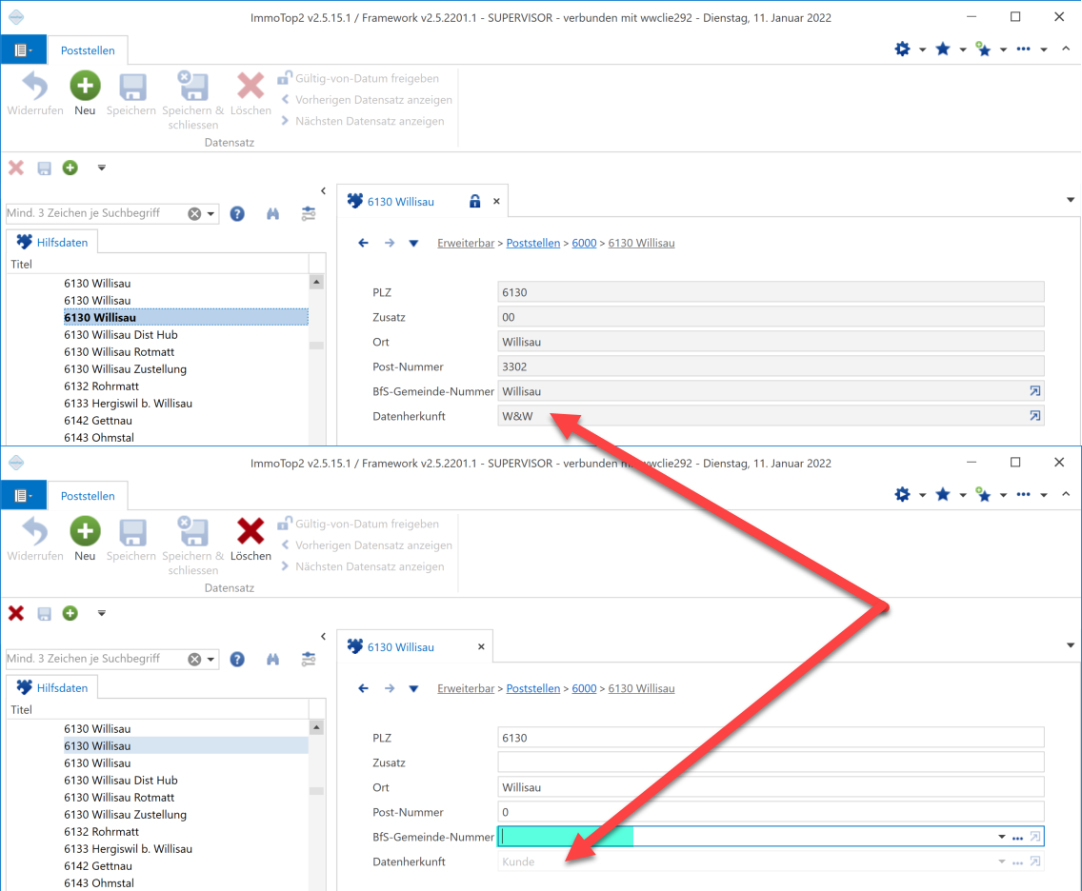The width and height of the screenshot is (1082, 891).
Task: Open search field dropdown arrow in lower window
Action: tap(210, 660)
